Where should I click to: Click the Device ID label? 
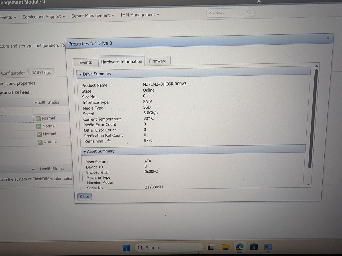94,167
